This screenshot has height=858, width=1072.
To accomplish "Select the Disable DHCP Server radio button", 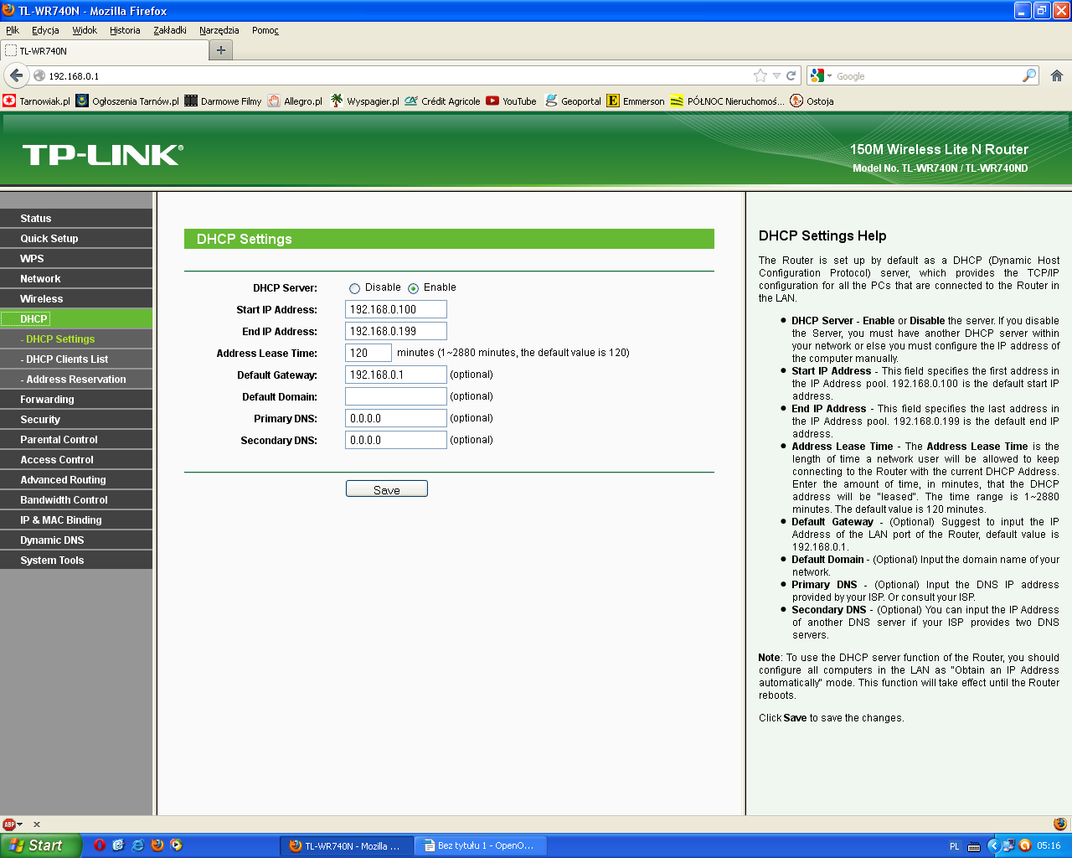I will [x=354, y=288].
